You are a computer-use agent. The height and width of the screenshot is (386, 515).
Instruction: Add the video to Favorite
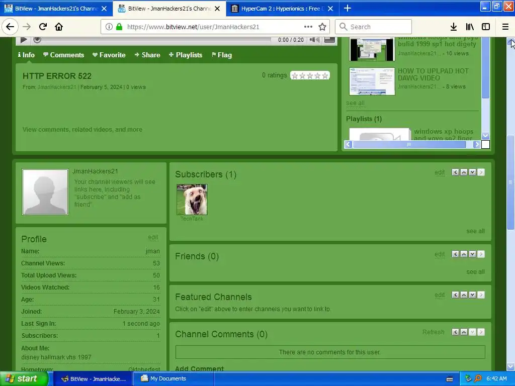click(x=109, y=55)
